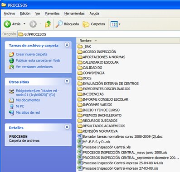Image resolution: width=180 pixels, height=172 pixels.
Task: Select the RECURSOS JUZGADOS folder name
Action: (x=100, y=121)
